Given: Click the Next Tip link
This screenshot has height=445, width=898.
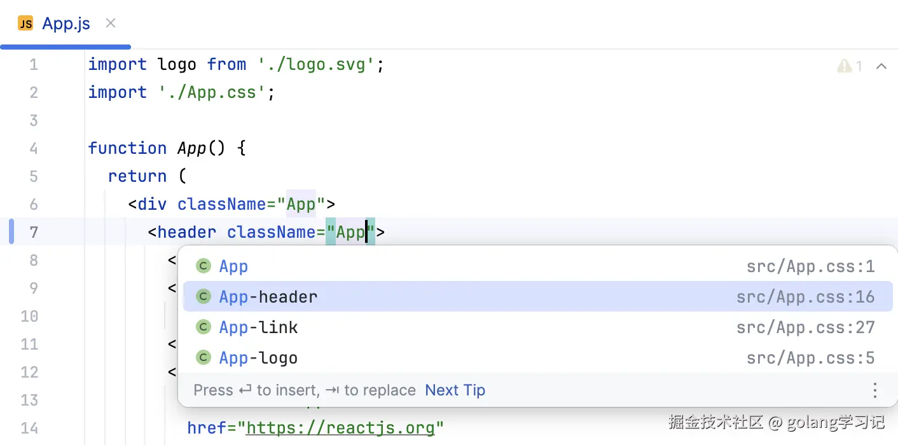Looking at the screenshot, I should (x=455, y=390).
